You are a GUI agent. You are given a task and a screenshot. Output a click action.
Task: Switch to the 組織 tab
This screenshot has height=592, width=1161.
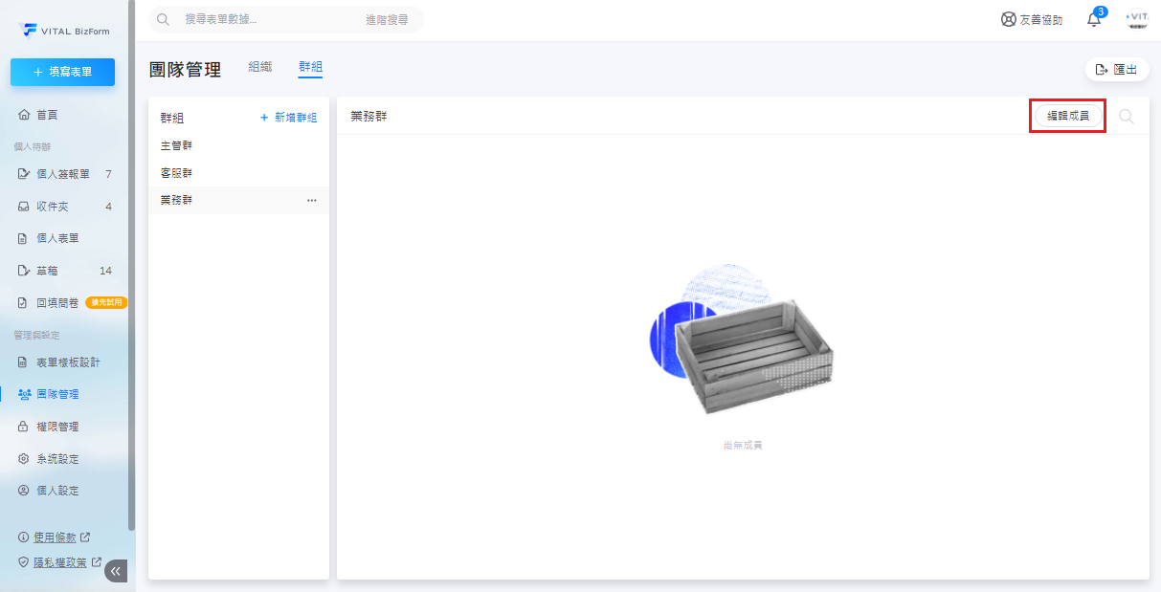[259, 67]
